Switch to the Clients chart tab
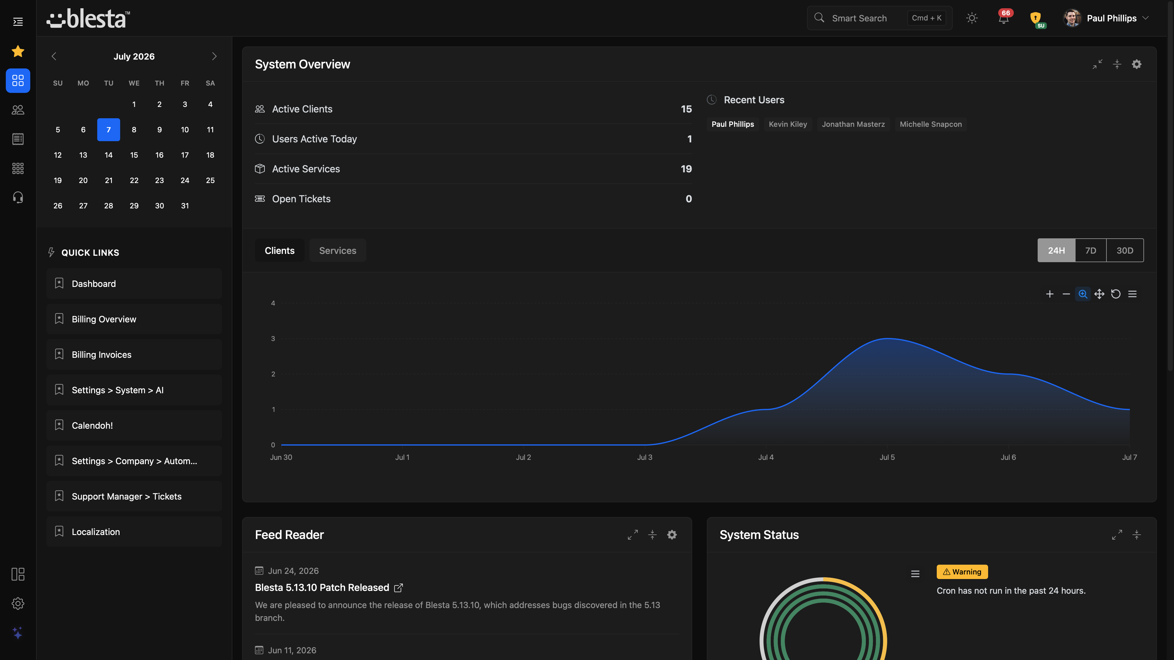This screenshot has width=1174, height=660. point(279,251)
